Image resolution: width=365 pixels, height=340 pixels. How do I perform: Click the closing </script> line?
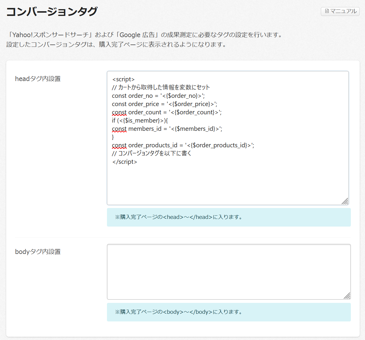[125, 162]
